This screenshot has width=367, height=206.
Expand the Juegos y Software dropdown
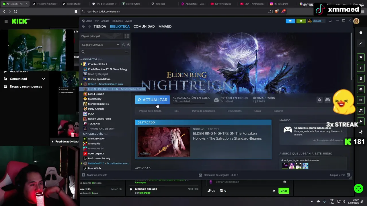[100, 45]
